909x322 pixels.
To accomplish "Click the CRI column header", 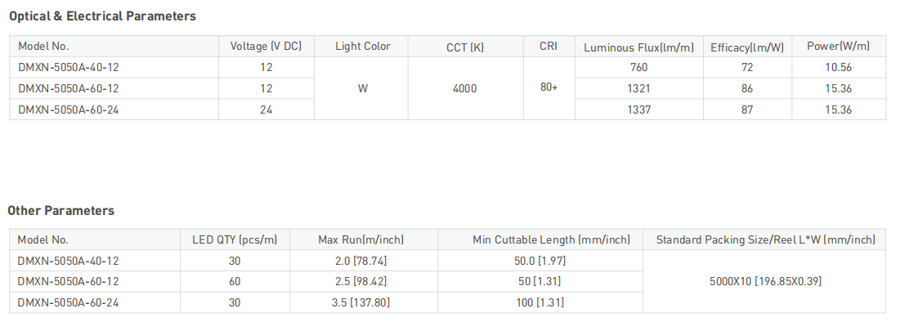I will pos(549,47).
